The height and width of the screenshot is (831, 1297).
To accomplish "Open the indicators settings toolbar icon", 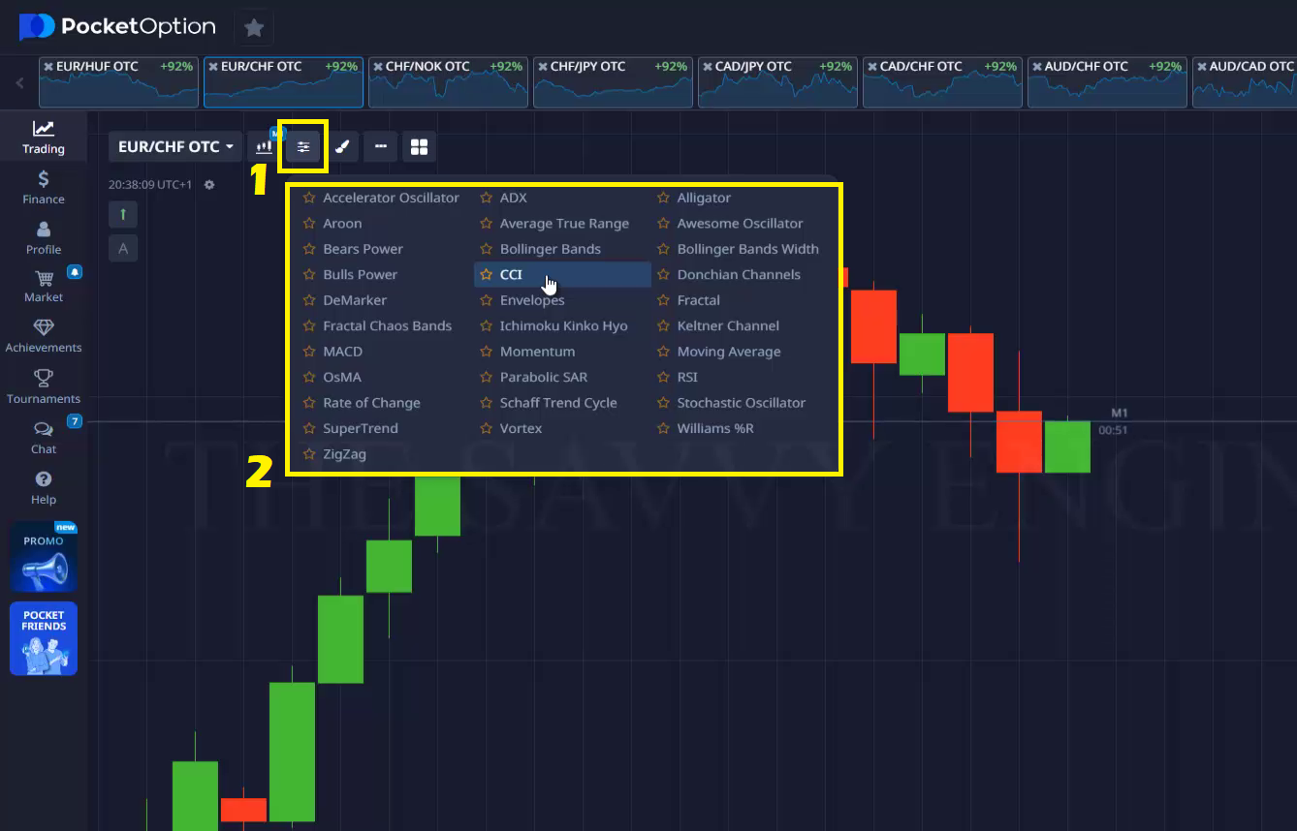I will (303, 147).
